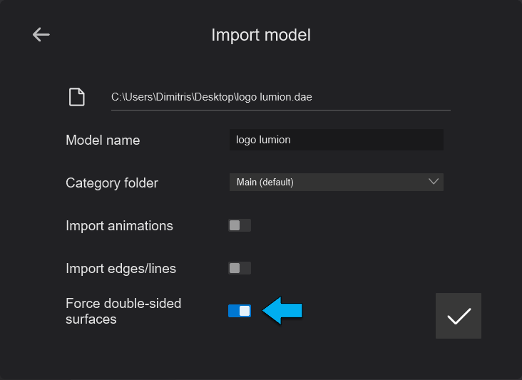Click the document file icon
522x380 pixels.
point(76,97)
